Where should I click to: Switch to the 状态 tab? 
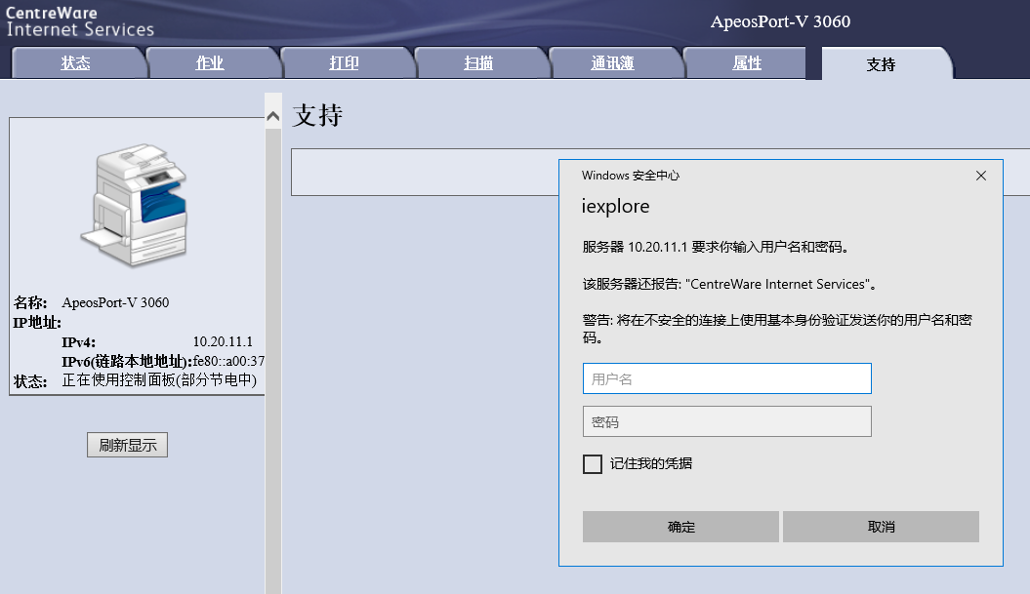tap(76, 64)
